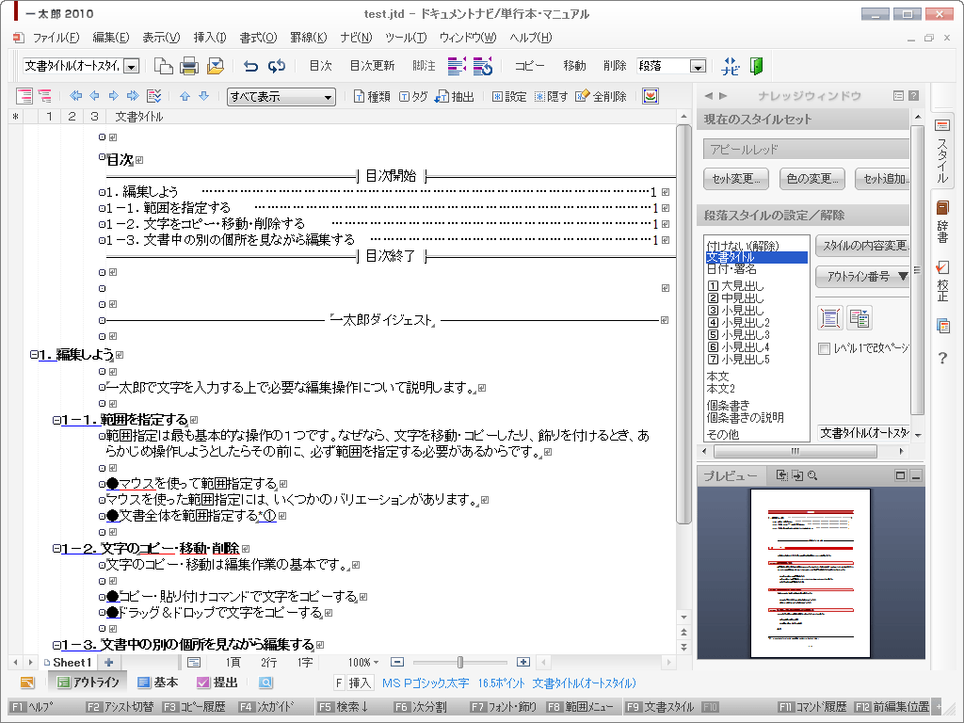This screenshot has width=964, height=723.
Task: Click the up arrow move icon
Action: coord(185,96)
